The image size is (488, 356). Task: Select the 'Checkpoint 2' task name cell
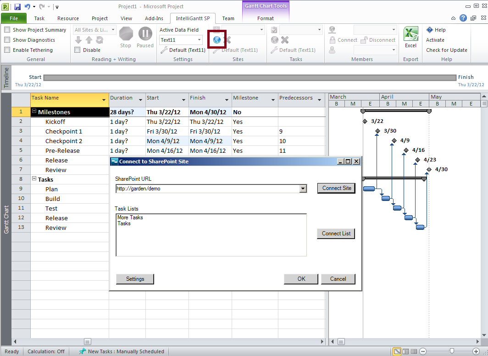click(70, 141)
